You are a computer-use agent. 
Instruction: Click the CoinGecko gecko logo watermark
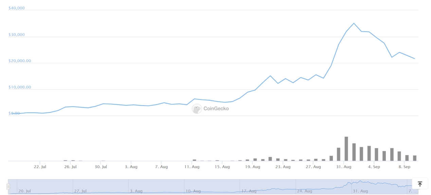[197, 109]
